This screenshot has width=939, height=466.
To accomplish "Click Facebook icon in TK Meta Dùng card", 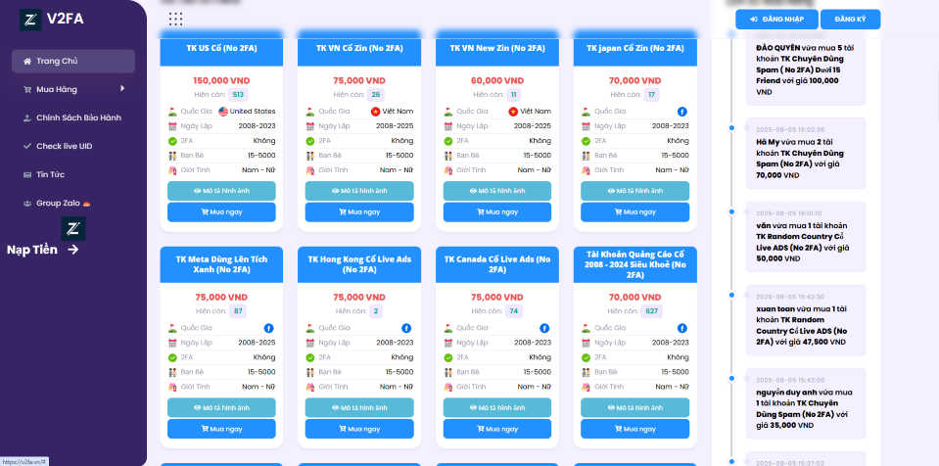I will pyautogui.click(x=269, y=327).
